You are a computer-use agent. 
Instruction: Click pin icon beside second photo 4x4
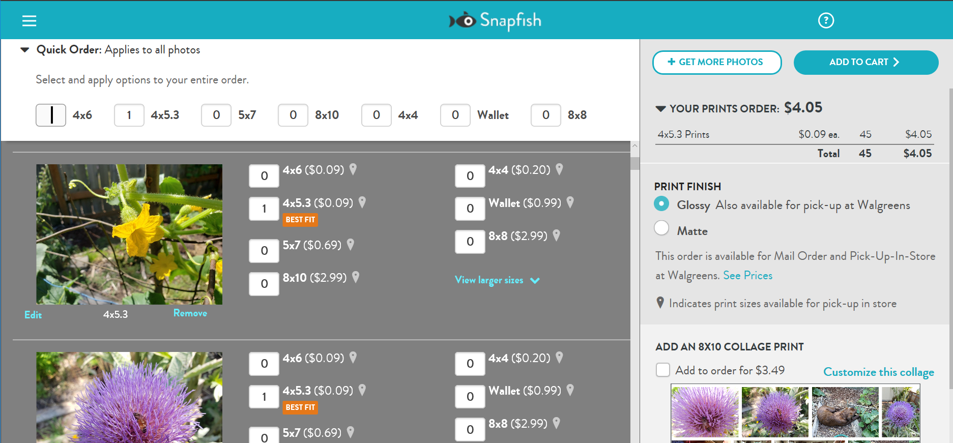coord(559,358)
